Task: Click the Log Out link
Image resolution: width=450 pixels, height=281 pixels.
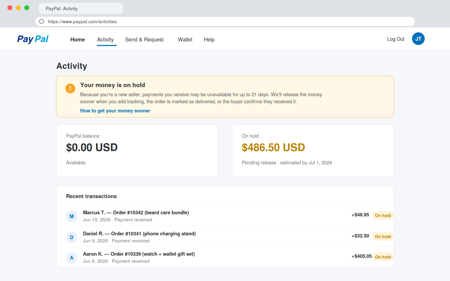Action: [396, 39]
